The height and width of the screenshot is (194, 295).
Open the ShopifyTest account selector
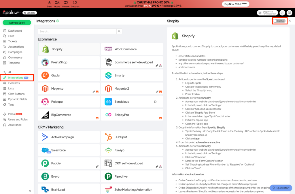267,13
